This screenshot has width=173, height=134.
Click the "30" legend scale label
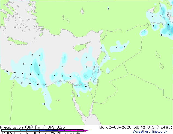point(59,133)
